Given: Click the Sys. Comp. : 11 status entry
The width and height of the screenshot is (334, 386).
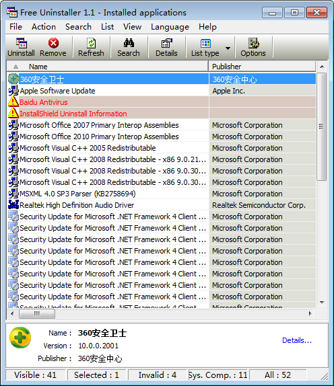Looking at the screenshot, I should 218,375.
